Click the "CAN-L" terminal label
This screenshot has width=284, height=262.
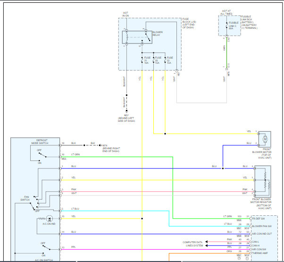coord(255,242)
